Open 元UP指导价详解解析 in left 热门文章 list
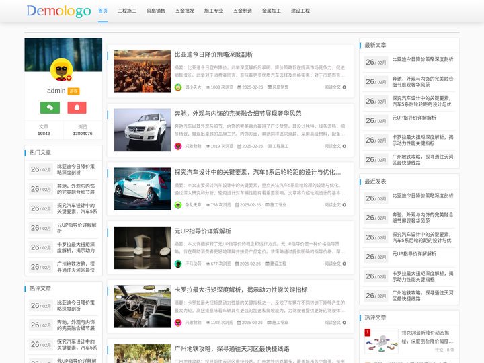 tap(77, 228)
